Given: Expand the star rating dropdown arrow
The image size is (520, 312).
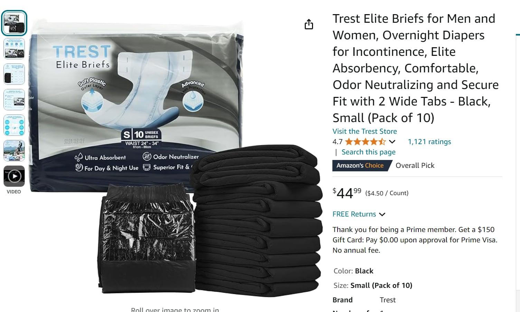Looking at the screenshot, I should coord(392,142).
